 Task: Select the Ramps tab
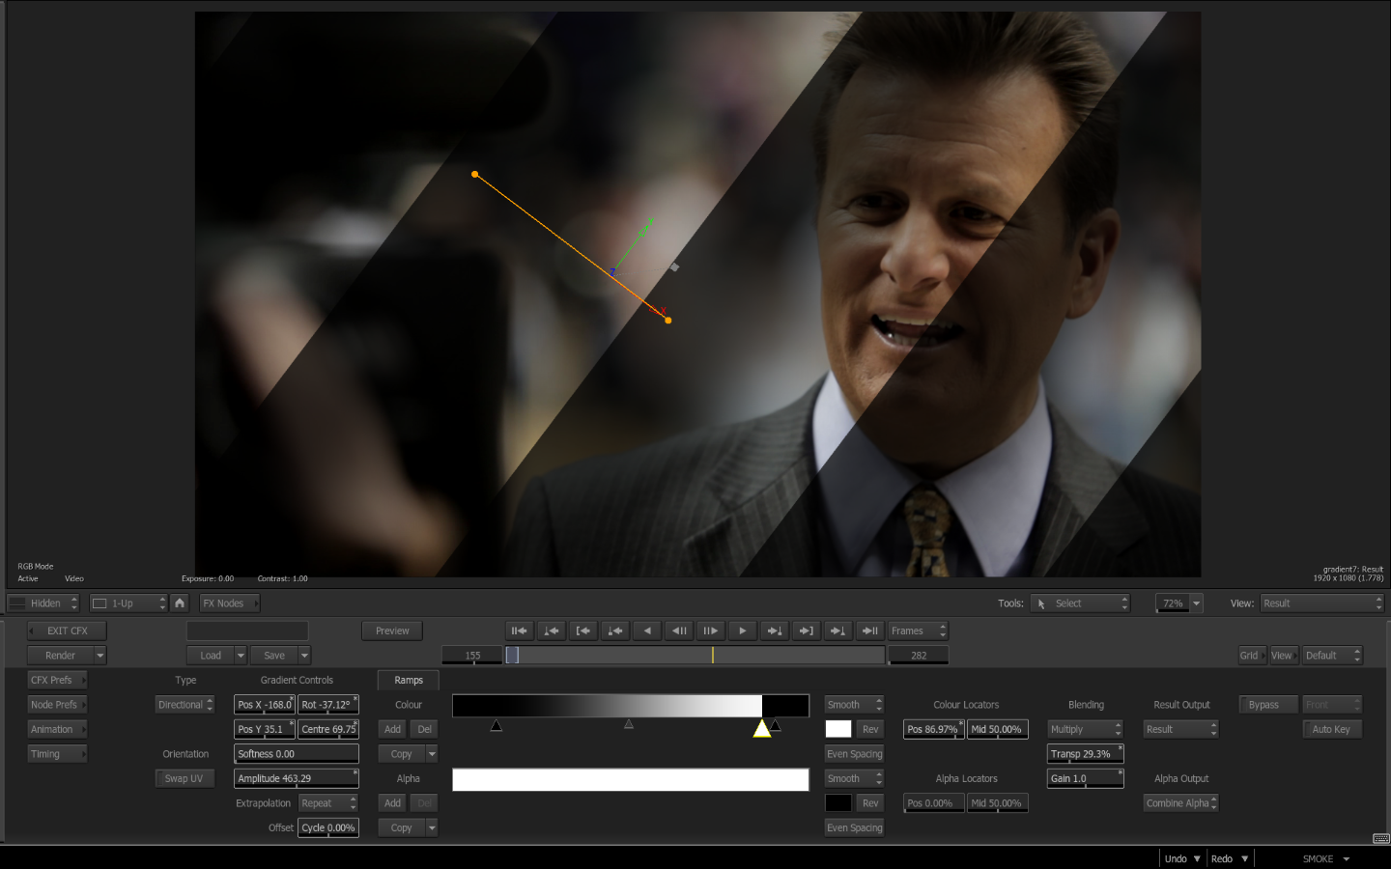point(409,680)
